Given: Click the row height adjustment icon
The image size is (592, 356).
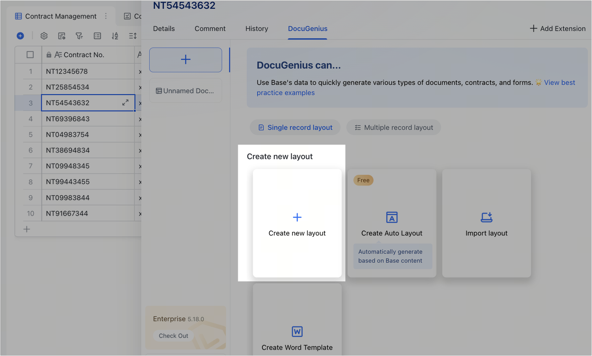Looking at the screenshot, I should coord(132,35).
